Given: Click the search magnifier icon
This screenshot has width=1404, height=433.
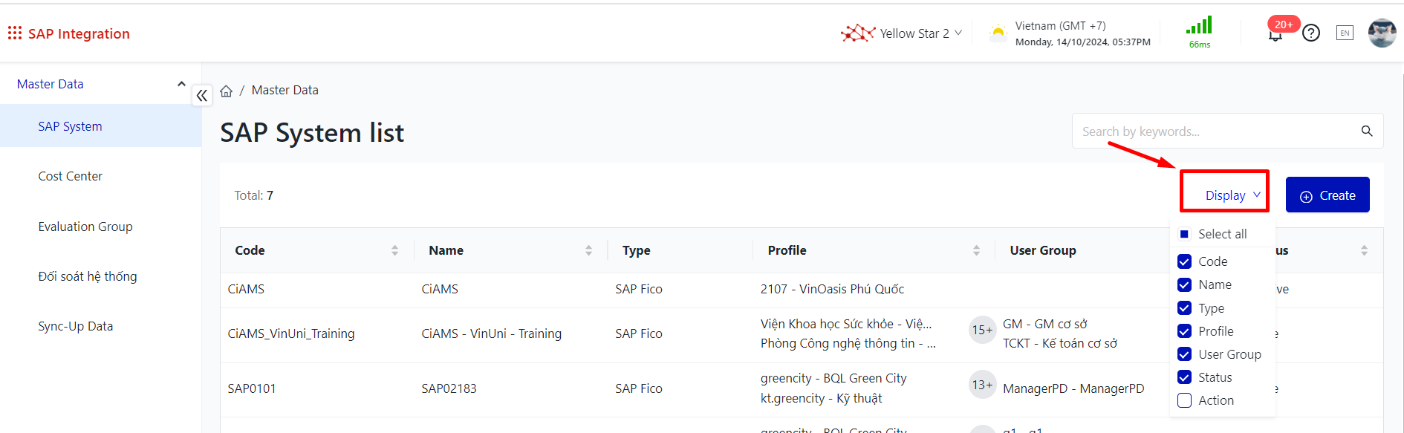Looking at the screenshot, I should (x=1366, y=131).
